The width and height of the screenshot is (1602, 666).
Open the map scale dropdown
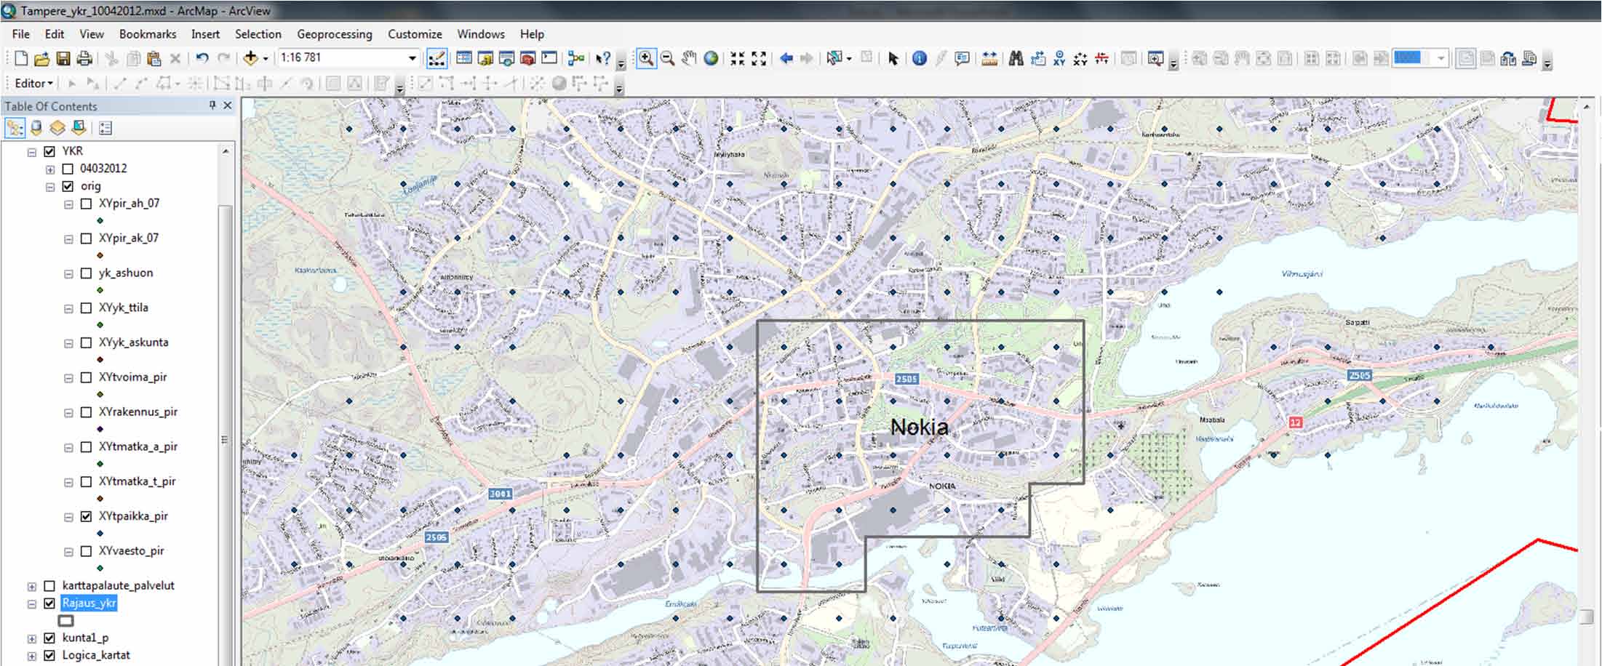click(x=412, y=58)
